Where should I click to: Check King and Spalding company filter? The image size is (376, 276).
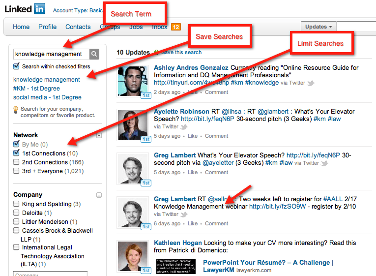(16, 204)
